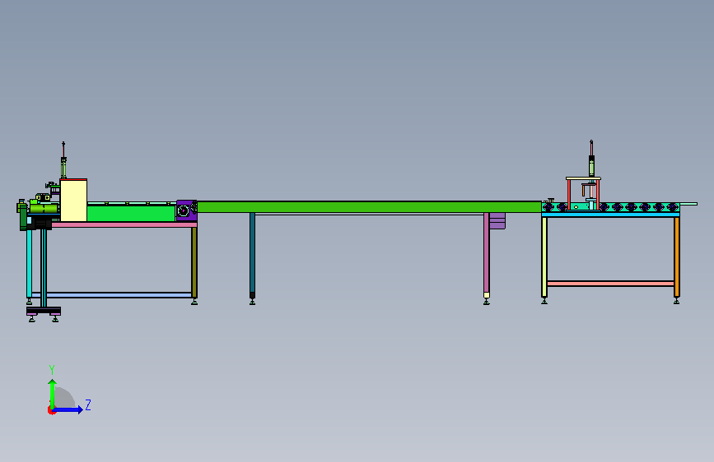Select the white top plate of right station
Image resolution: width=714 pixels, height=462 pixels.
point(583,178)
